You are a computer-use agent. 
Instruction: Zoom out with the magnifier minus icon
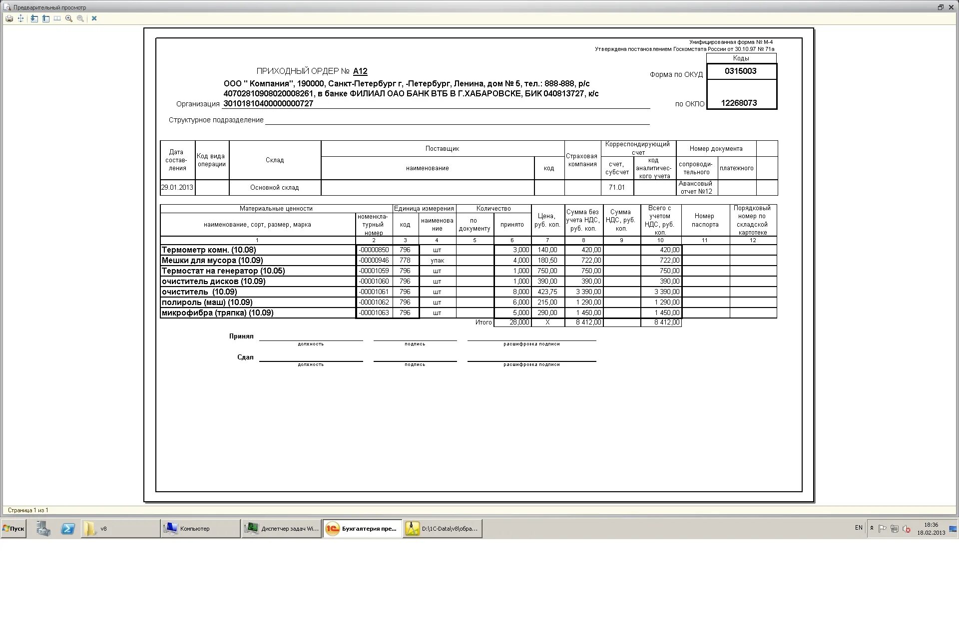coord(80,18)
